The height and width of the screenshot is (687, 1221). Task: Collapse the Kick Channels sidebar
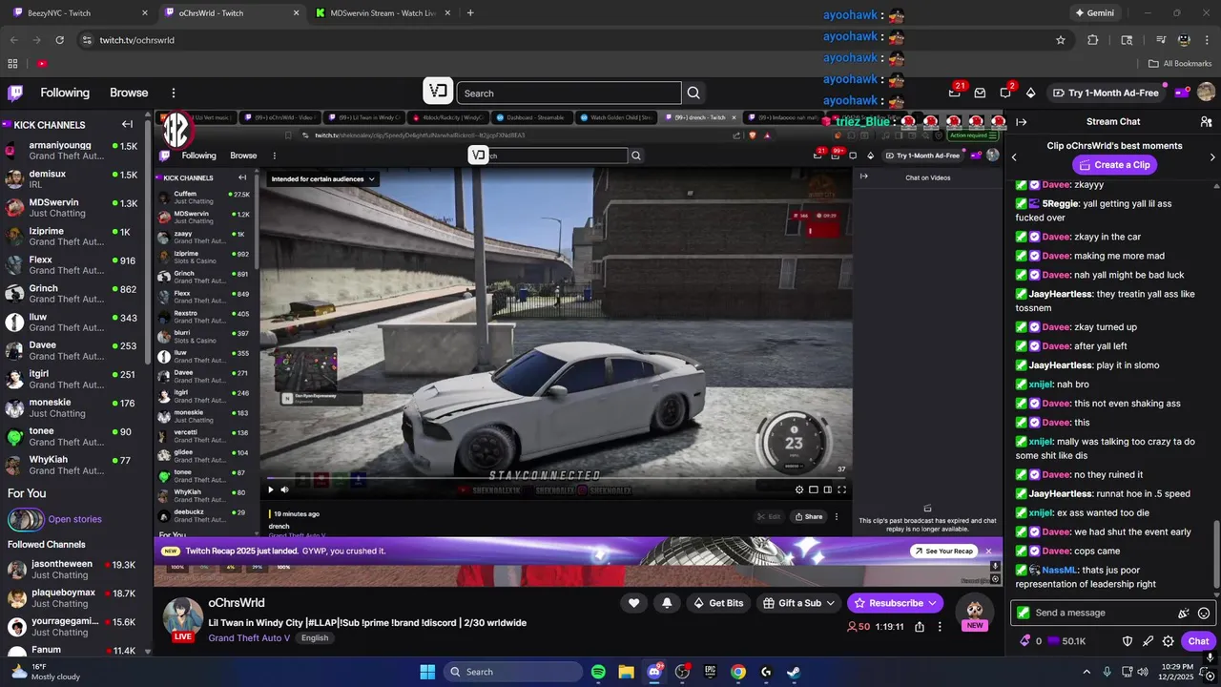point(127,124)
